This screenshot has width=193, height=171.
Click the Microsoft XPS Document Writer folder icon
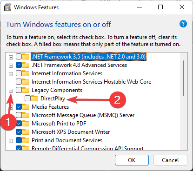[x=26, y=132]
